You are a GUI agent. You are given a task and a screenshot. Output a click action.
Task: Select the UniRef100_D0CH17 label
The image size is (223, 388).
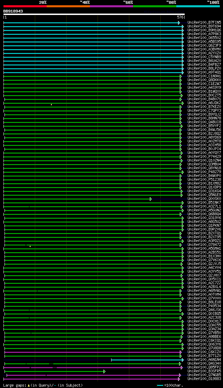pos(204,321)
